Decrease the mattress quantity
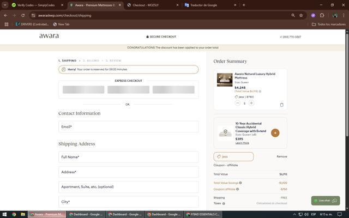The height and width of the screenshot is (218, 349). point(238,103)
